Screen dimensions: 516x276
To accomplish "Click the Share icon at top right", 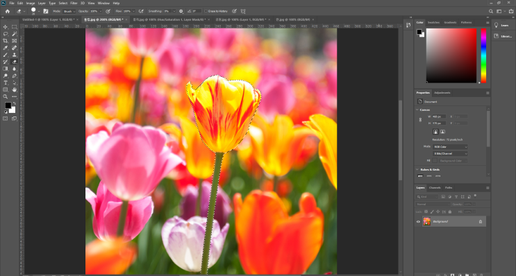I will tap(510, 11).
